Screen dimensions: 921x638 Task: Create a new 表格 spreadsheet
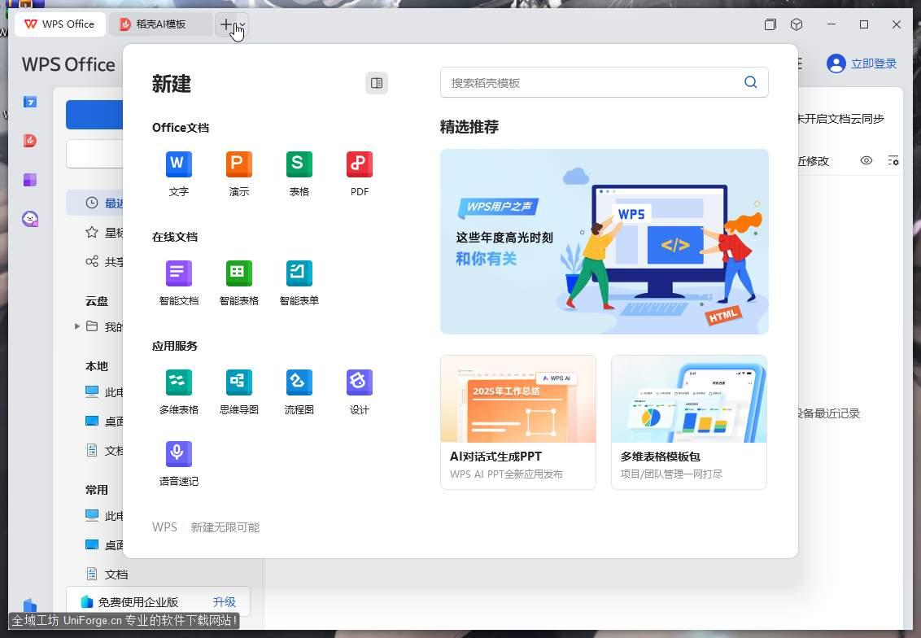(299, 174)
